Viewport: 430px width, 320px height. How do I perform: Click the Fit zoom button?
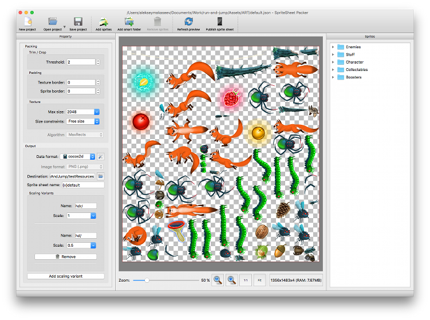(x=259, y=281)
